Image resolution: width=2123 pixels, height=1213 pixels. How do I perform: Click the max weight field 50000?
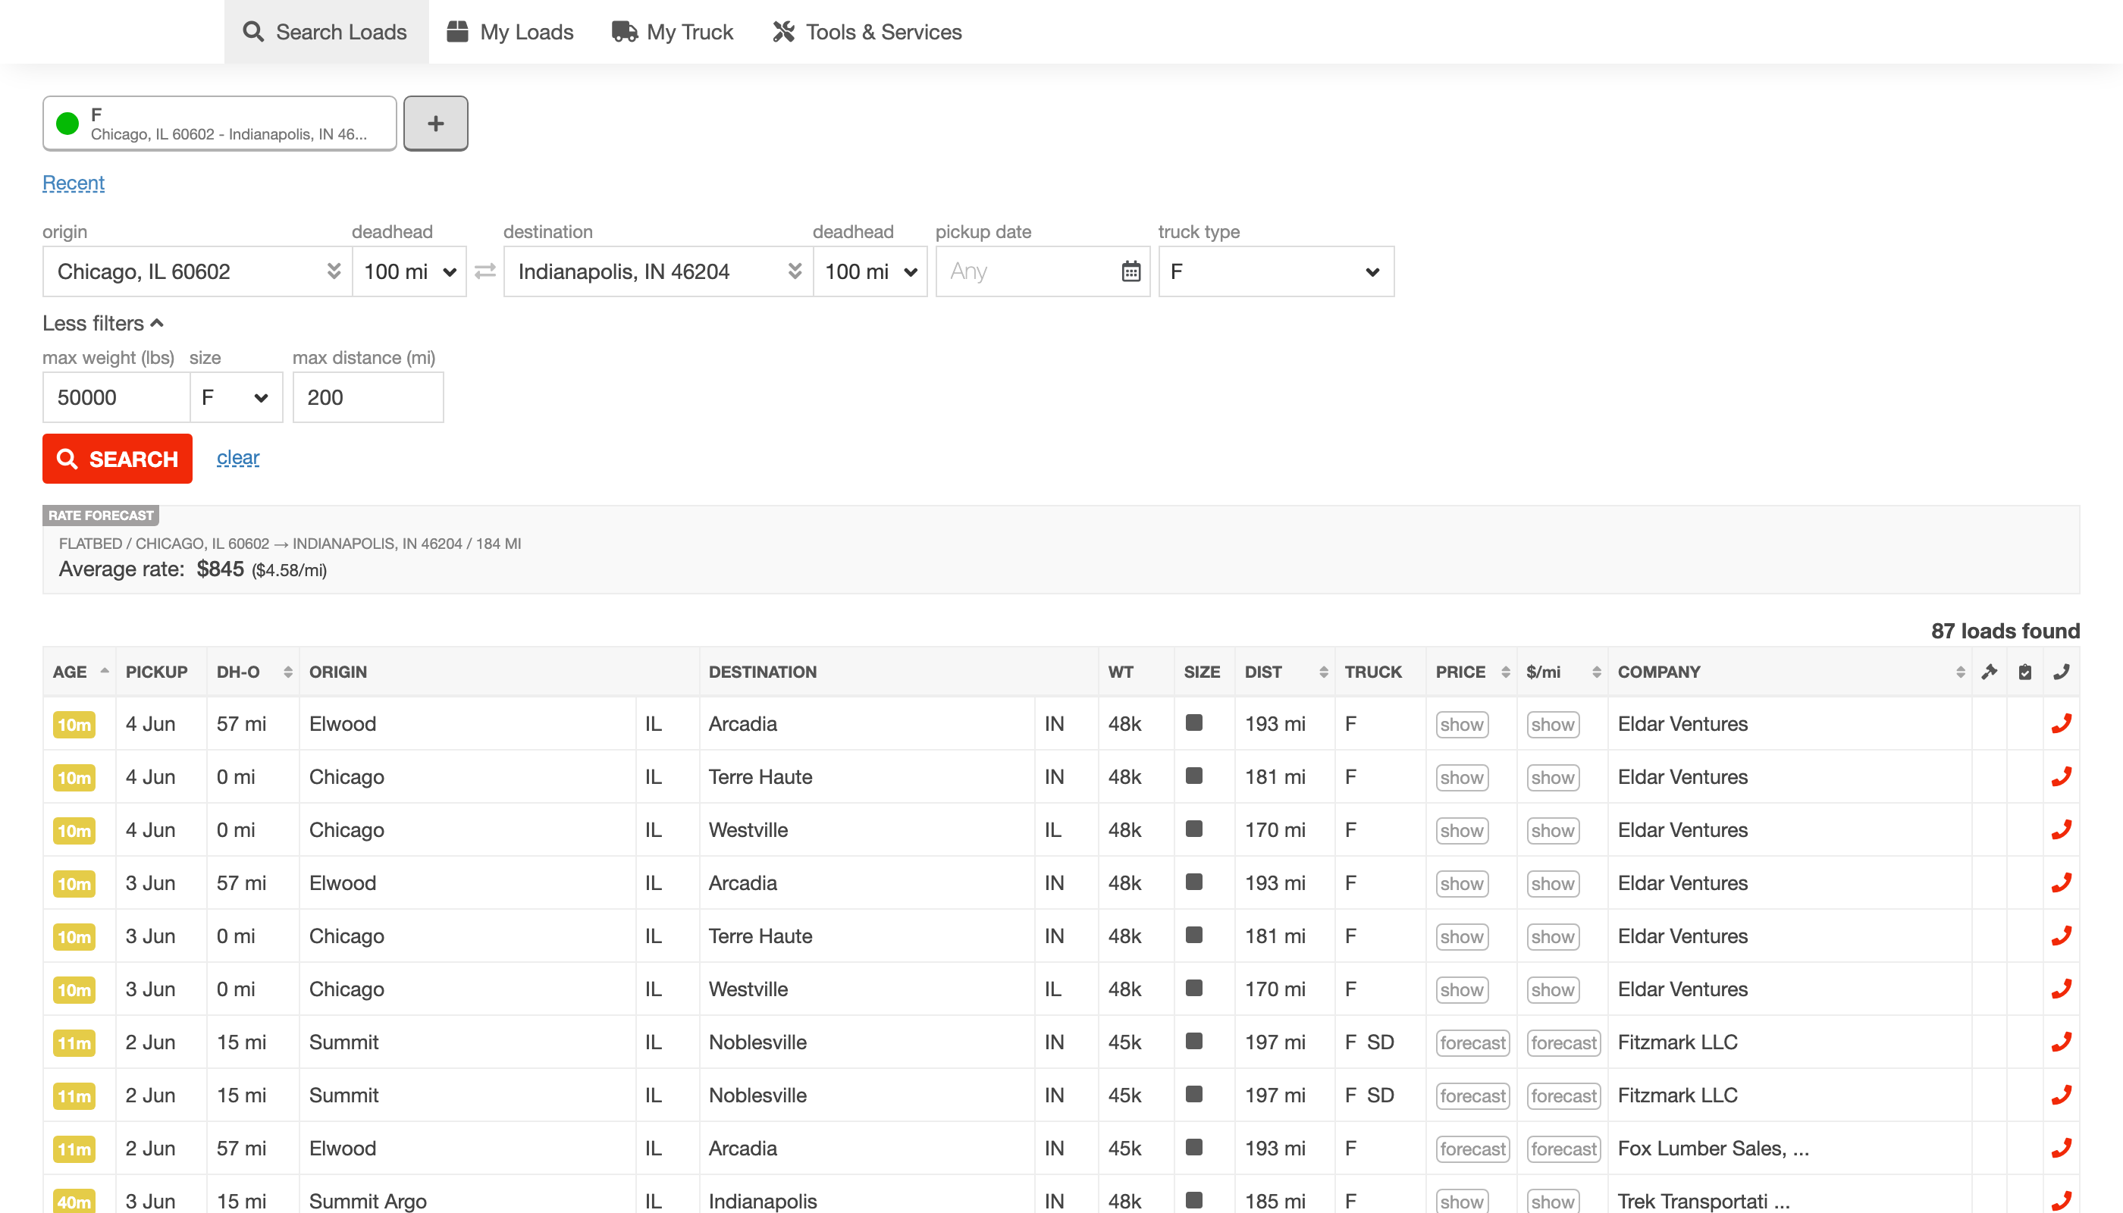tap(116, 397)
